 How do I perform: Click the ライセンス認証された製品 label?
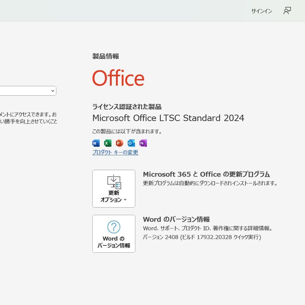127,107
